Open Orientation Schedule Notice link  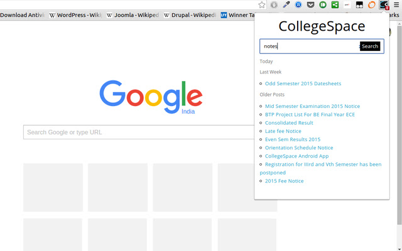[x=299, y=148]
